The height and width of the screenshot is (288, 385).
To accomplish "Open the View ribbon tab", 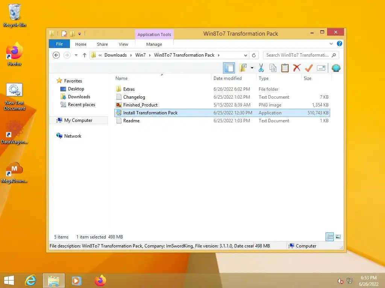I will [x=123, y=44].
